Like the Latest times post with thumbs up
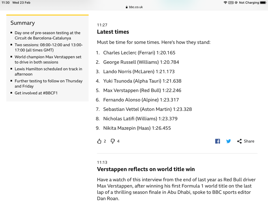 click(x=99, y=141)
